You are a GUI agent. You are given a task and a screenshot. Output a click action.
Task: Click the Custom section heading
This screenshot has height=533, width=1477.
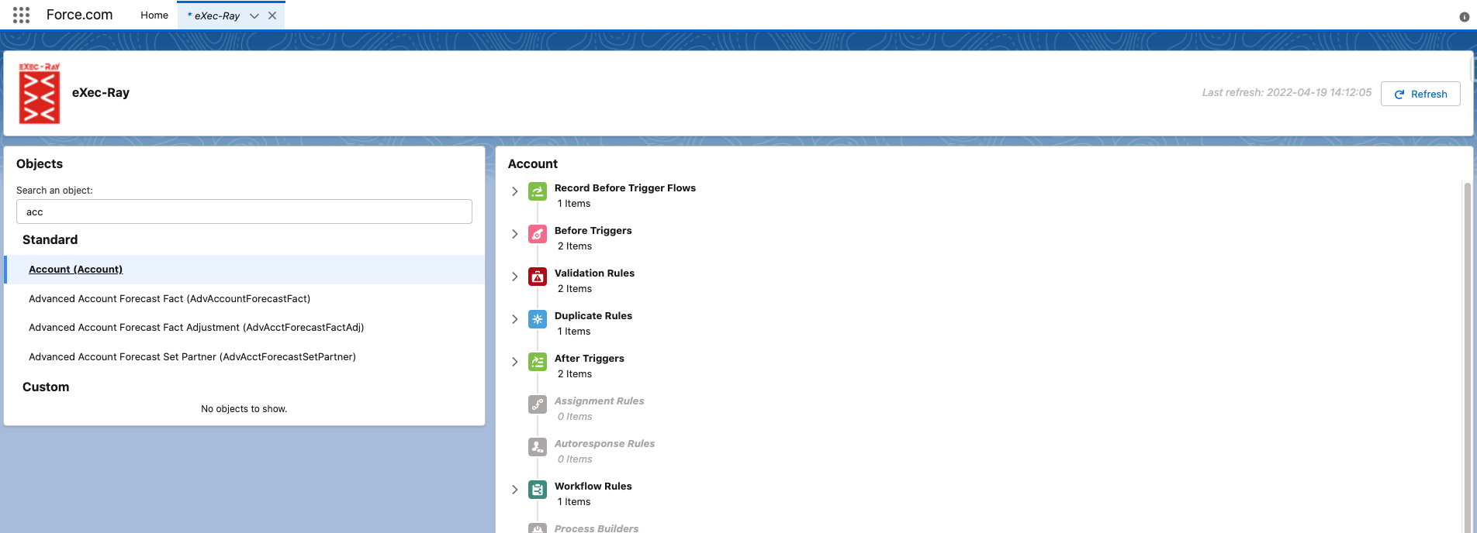(x=46, y=387)
